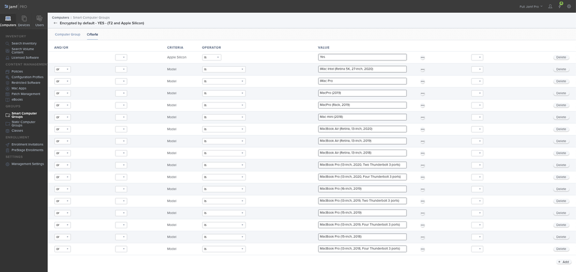The height and width of the screenshot is (272, 576).
Task: Click the back arrow beside group name
Action: point(55,23)
